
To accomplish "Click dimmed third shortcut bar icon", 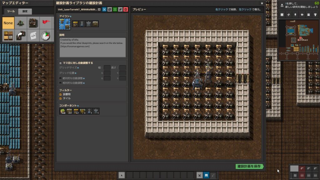I will tap(213, 175).
